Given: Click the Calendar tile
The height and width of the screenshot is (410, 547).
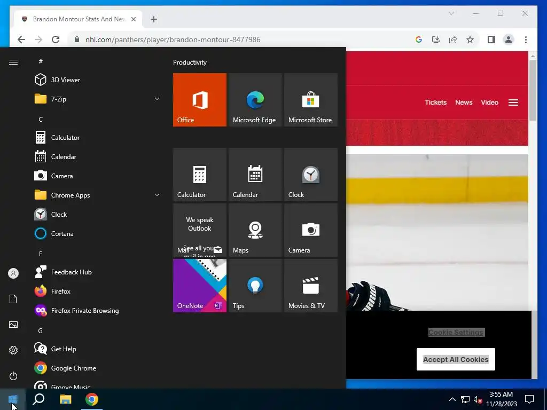Looking at the screenshot, I should 255,175.
